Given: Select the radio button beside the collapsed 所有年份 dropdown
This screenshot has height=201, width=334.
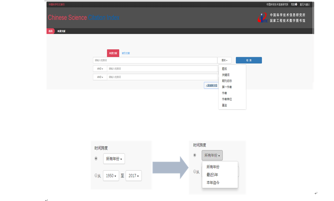Looking at the screenshot, I should (96, 158).
